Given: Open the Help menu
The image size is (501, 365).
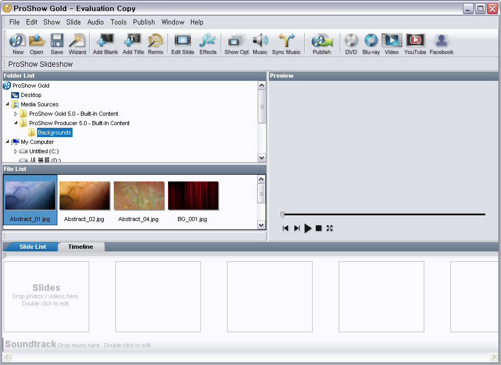Looking at the screenshot, I should pos(197,22).
